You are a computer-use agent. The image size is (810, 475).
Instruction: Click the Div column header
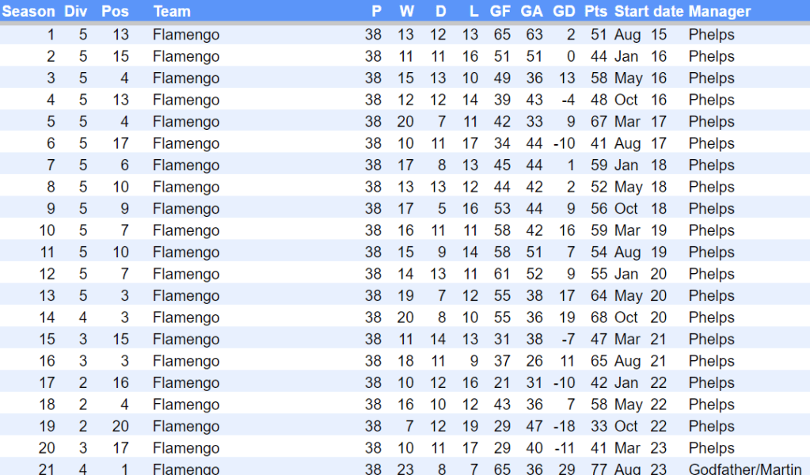point(76,12)
